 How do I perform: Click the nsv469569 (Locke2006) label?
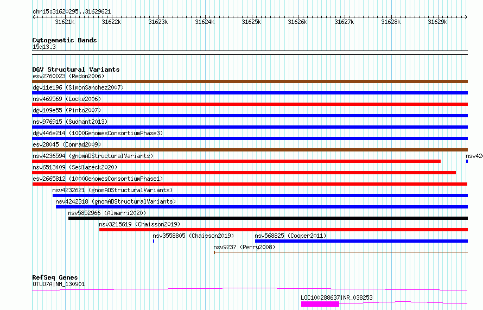pyautogui.click(x=67, y=99)
